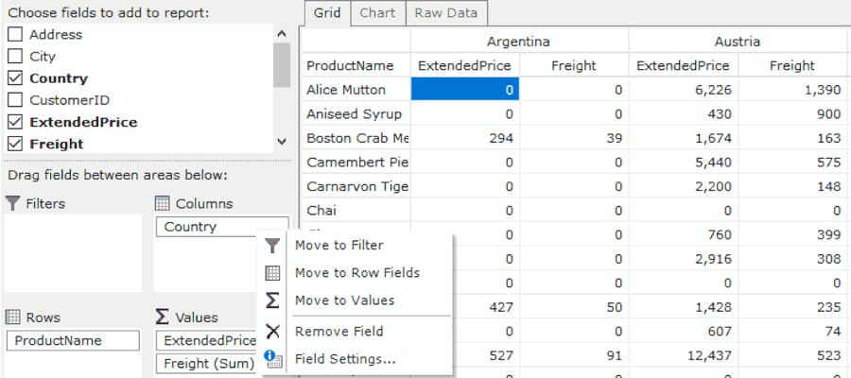Check the Address field checkbox
Screen dimensions: 851x378
[15, 35]
